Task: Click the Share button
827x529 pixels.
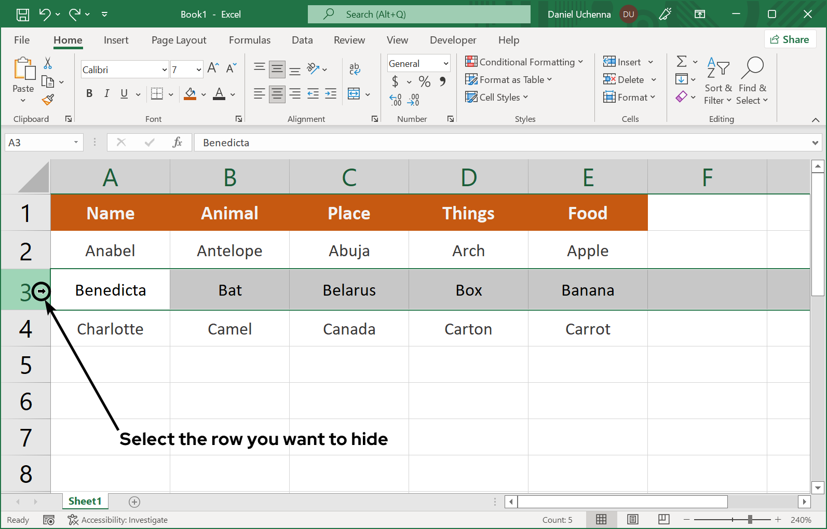Action: click(790, 39)
